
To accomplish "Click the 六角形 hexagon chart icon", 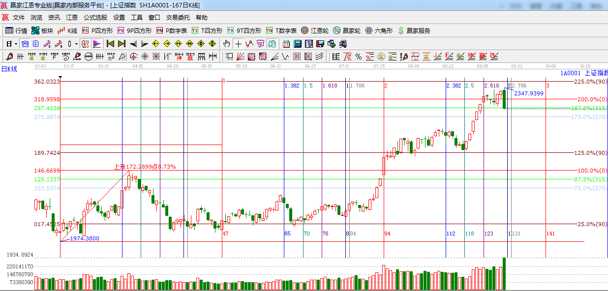I will [379, 30].
